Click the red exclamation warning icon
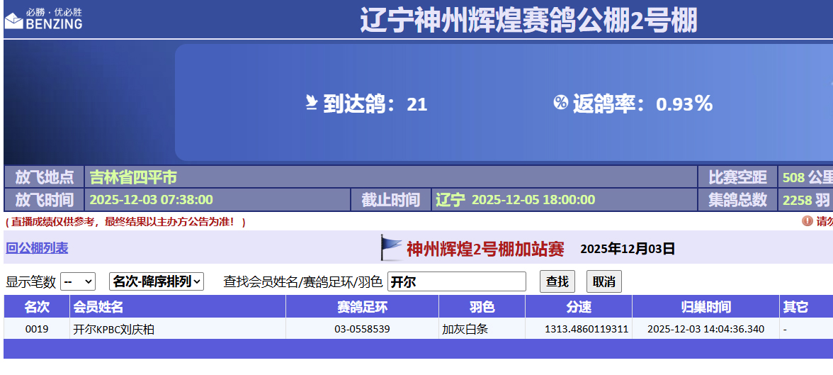The height and width of the screenshot is (375, 833). pyautogui.click(x=807, y=221)
